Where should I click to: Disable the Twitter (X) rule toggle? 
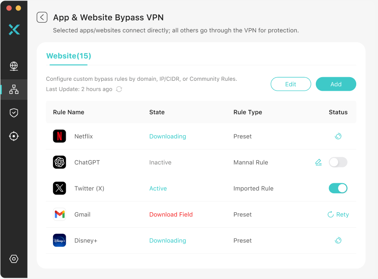(x=338, y=188)
